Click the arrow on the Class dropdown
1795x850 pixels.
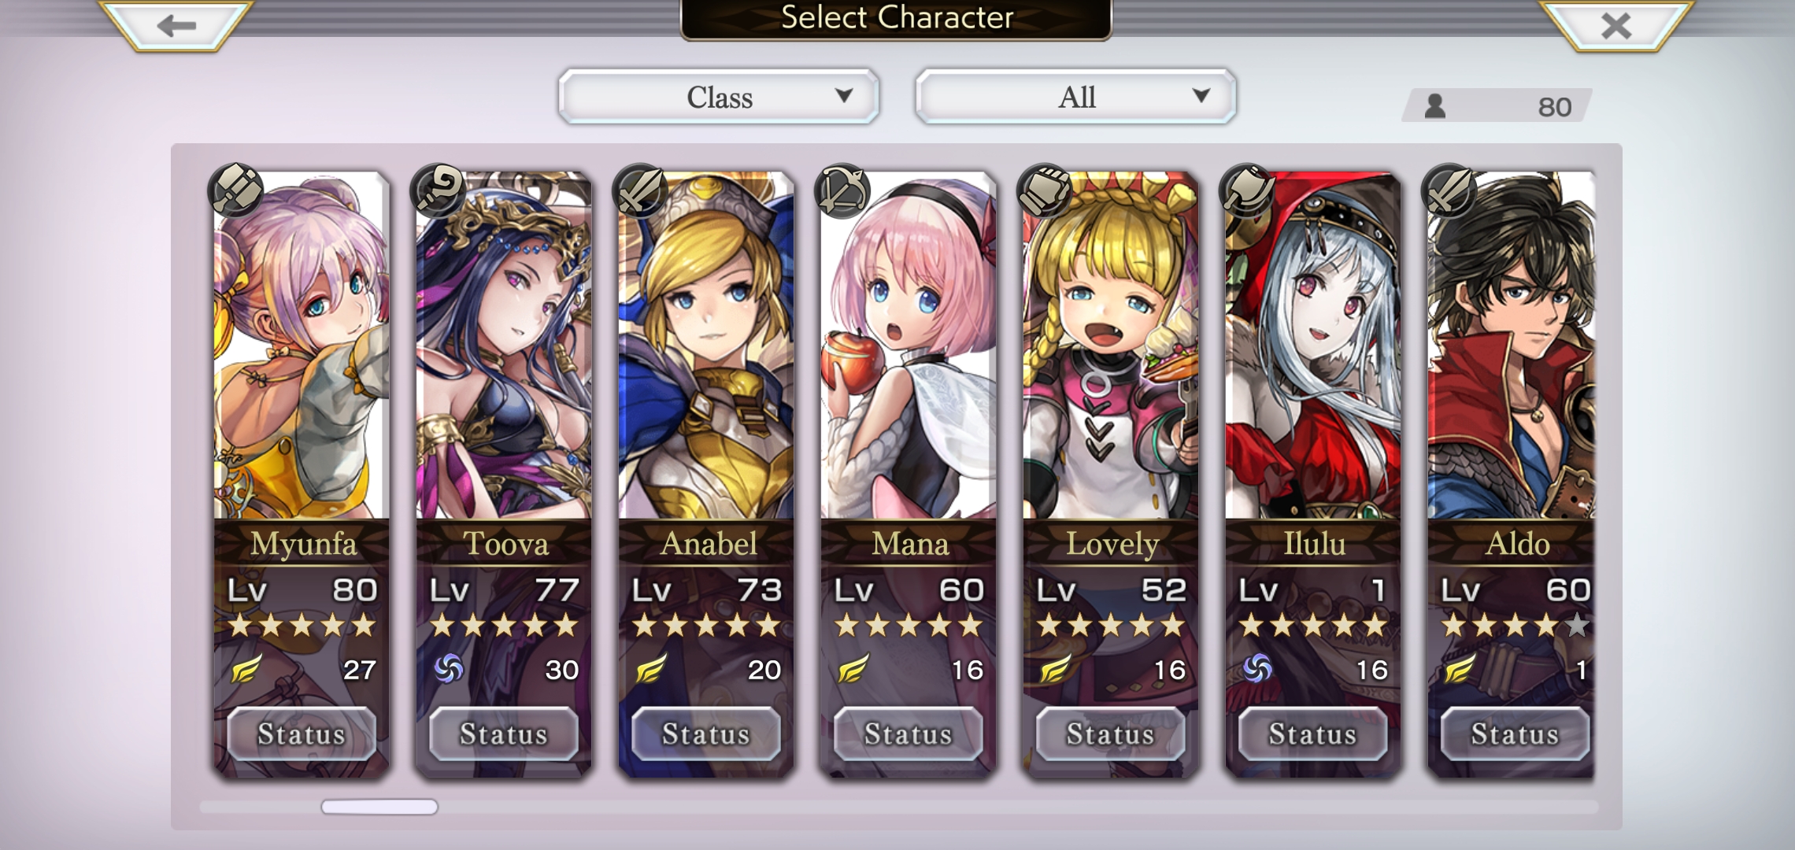coord(844,96)
